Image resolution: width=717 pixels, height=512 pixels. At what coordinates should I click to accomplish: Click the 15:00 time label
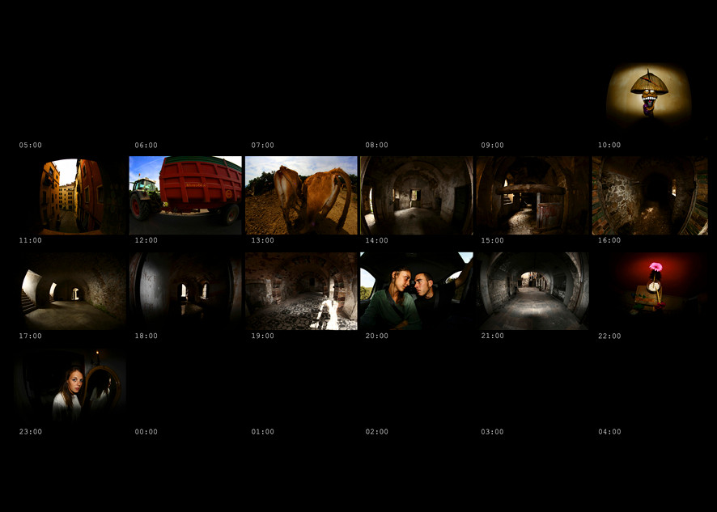point(492,240)
